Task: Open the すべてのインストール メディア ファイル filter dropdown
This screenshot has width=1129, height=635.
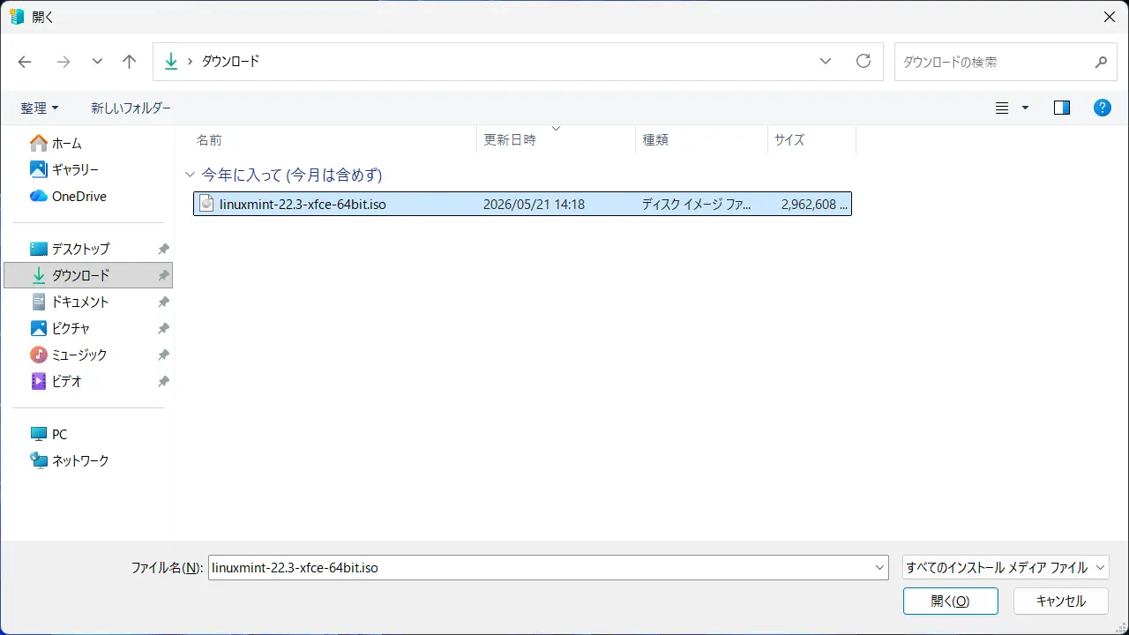Action: click(1006, 567)
